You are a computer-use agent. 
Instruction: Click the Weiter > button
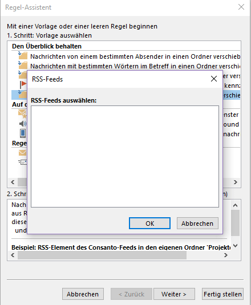pos(174,294)
